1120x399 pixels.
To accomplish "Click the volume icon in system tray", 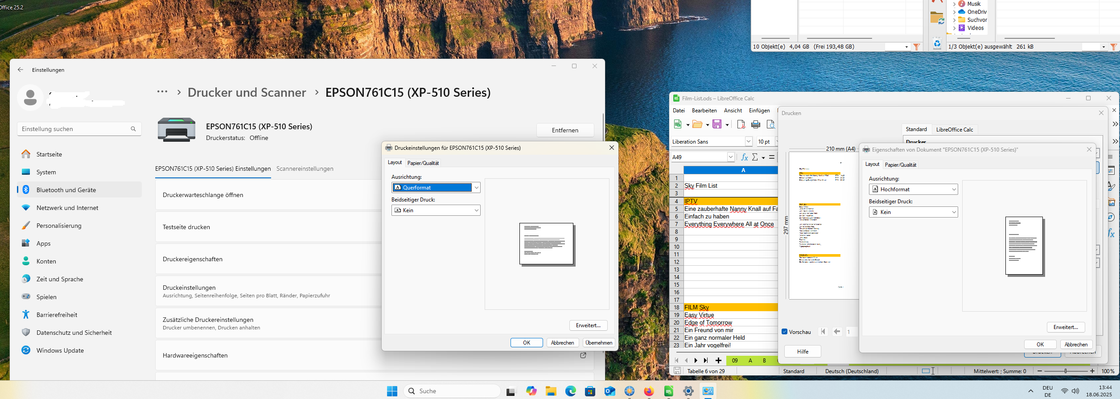I will point(1075,391).
